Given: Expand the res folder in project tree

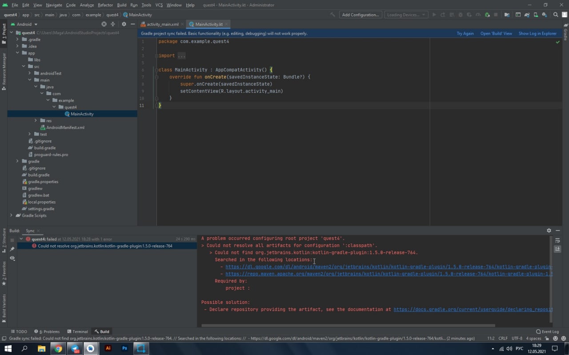Looking at the screenshot, I should click(x=36, y=120).
